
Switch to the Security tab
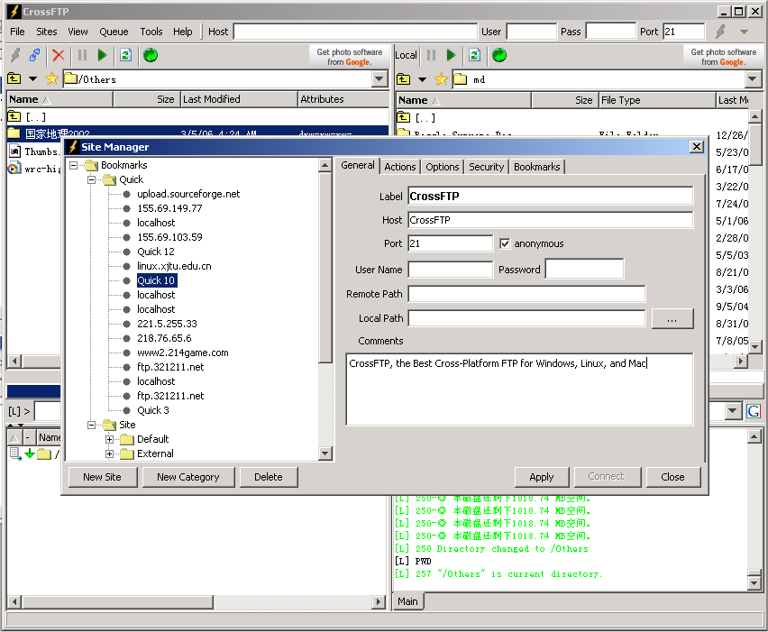[486, 167]
